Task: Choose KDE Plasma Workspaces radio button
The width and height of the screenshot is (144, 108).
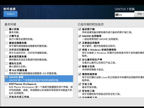Action: tap(6, 84)
